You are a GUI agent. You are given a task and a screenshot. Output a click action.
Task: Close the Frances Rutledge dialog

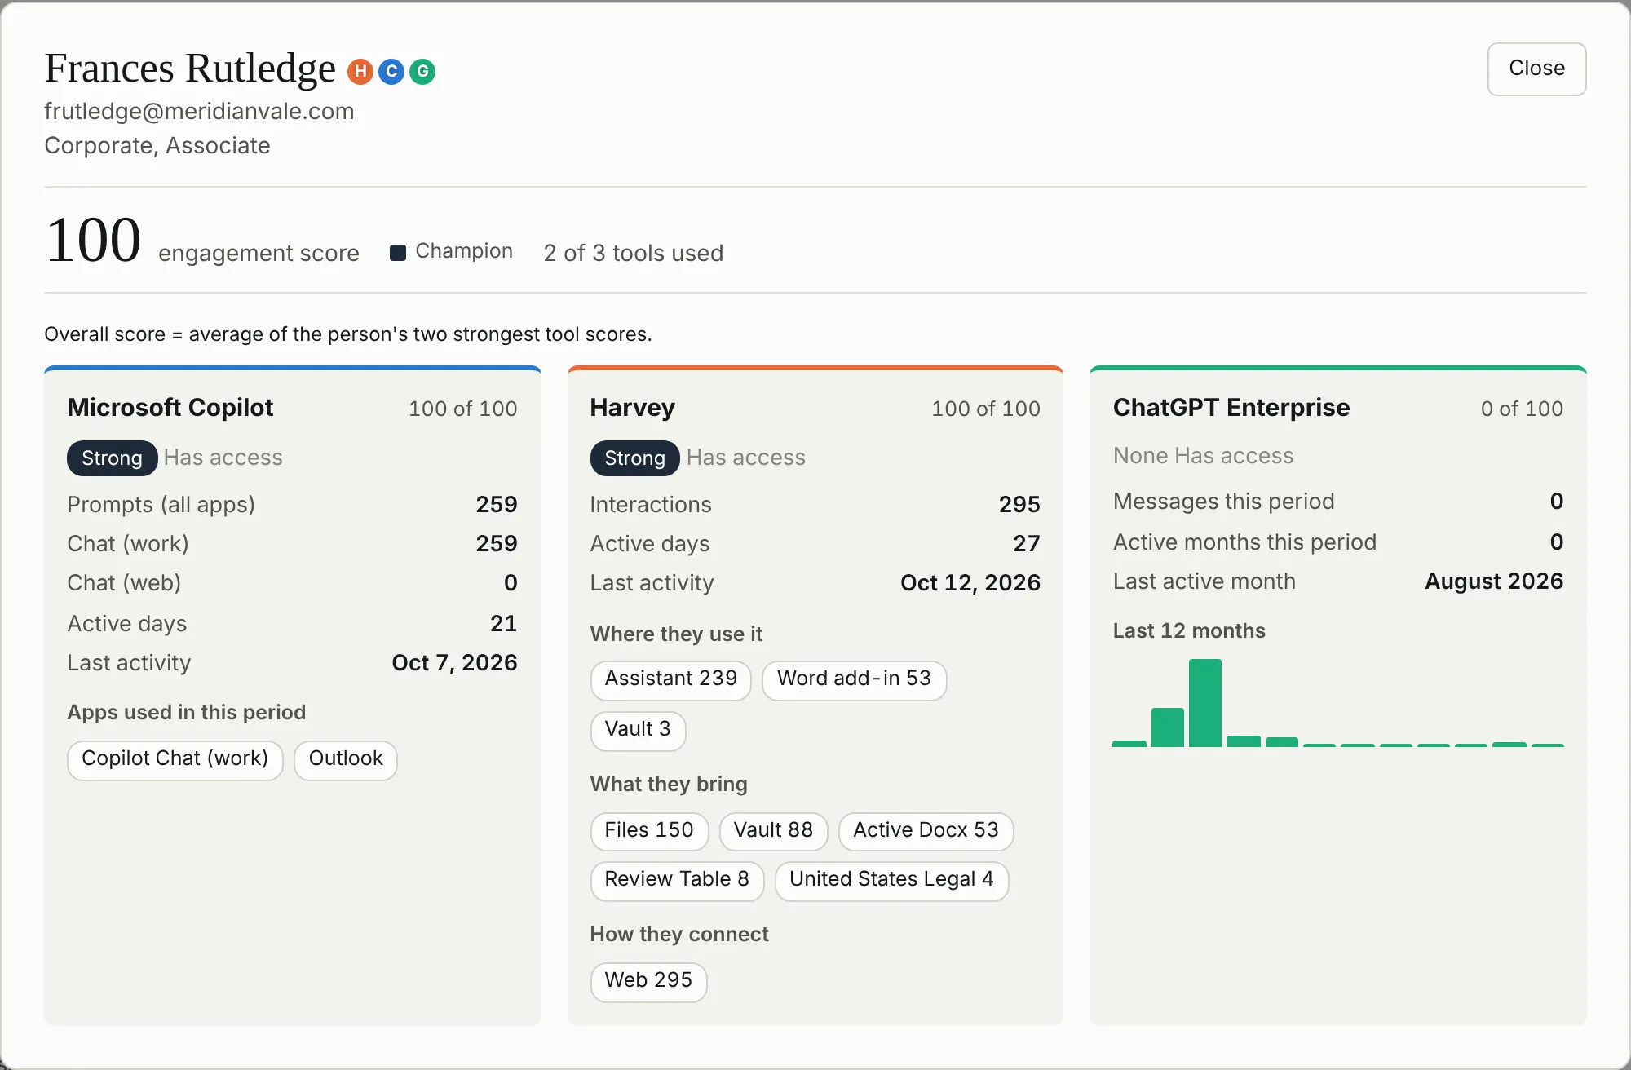pyautogui.click(x=1536, y=69)
